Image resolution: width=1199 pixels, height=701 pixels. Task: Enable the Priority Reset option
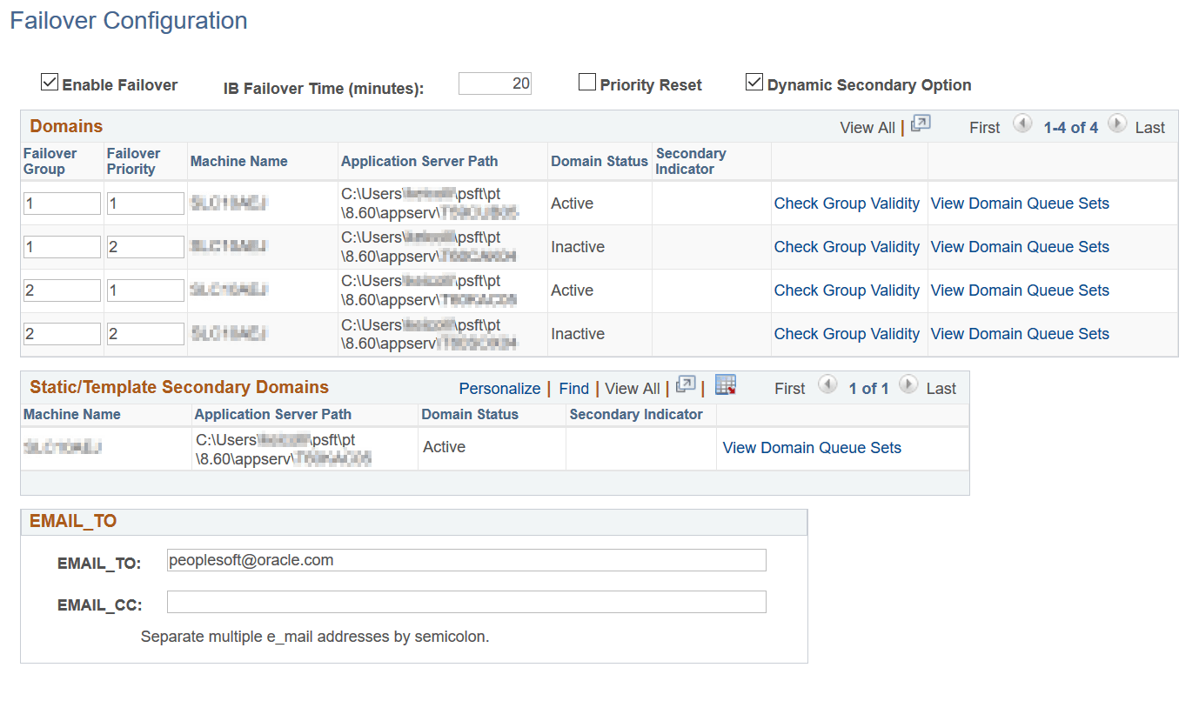pos(586,82)
